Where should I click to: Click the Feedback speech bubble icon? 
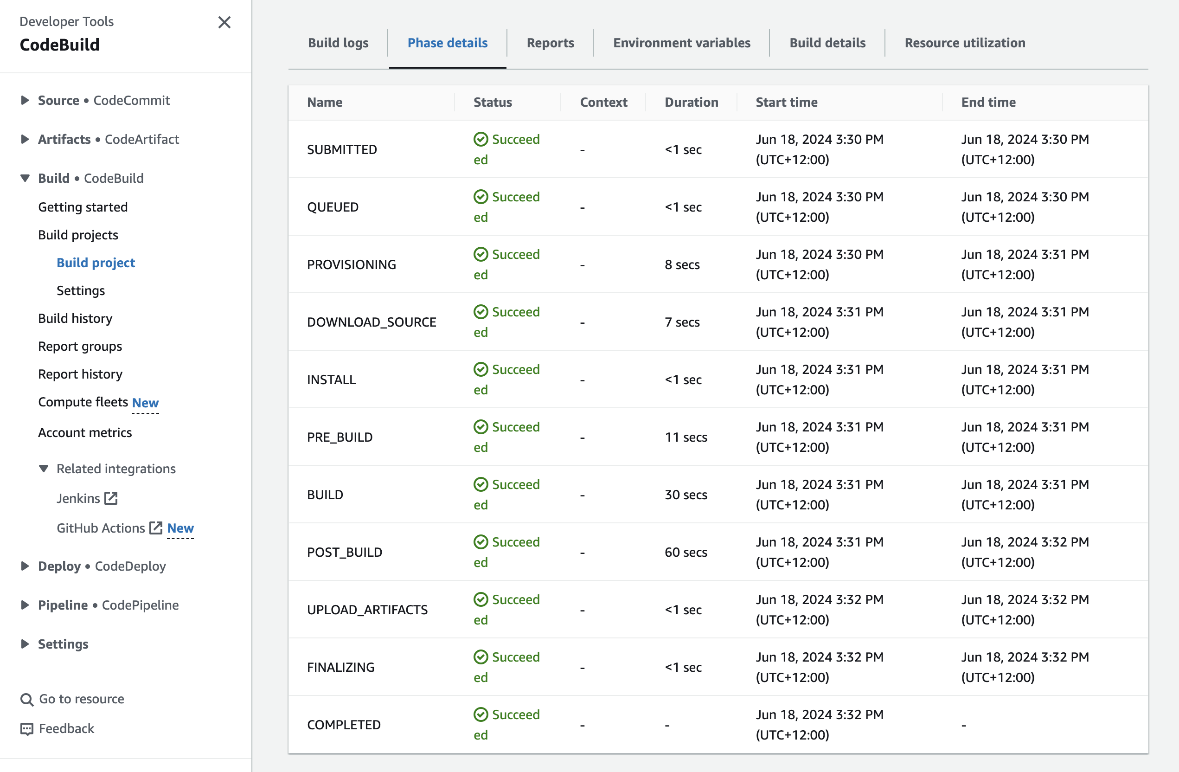pyautogui.click(x=26, y=728)
